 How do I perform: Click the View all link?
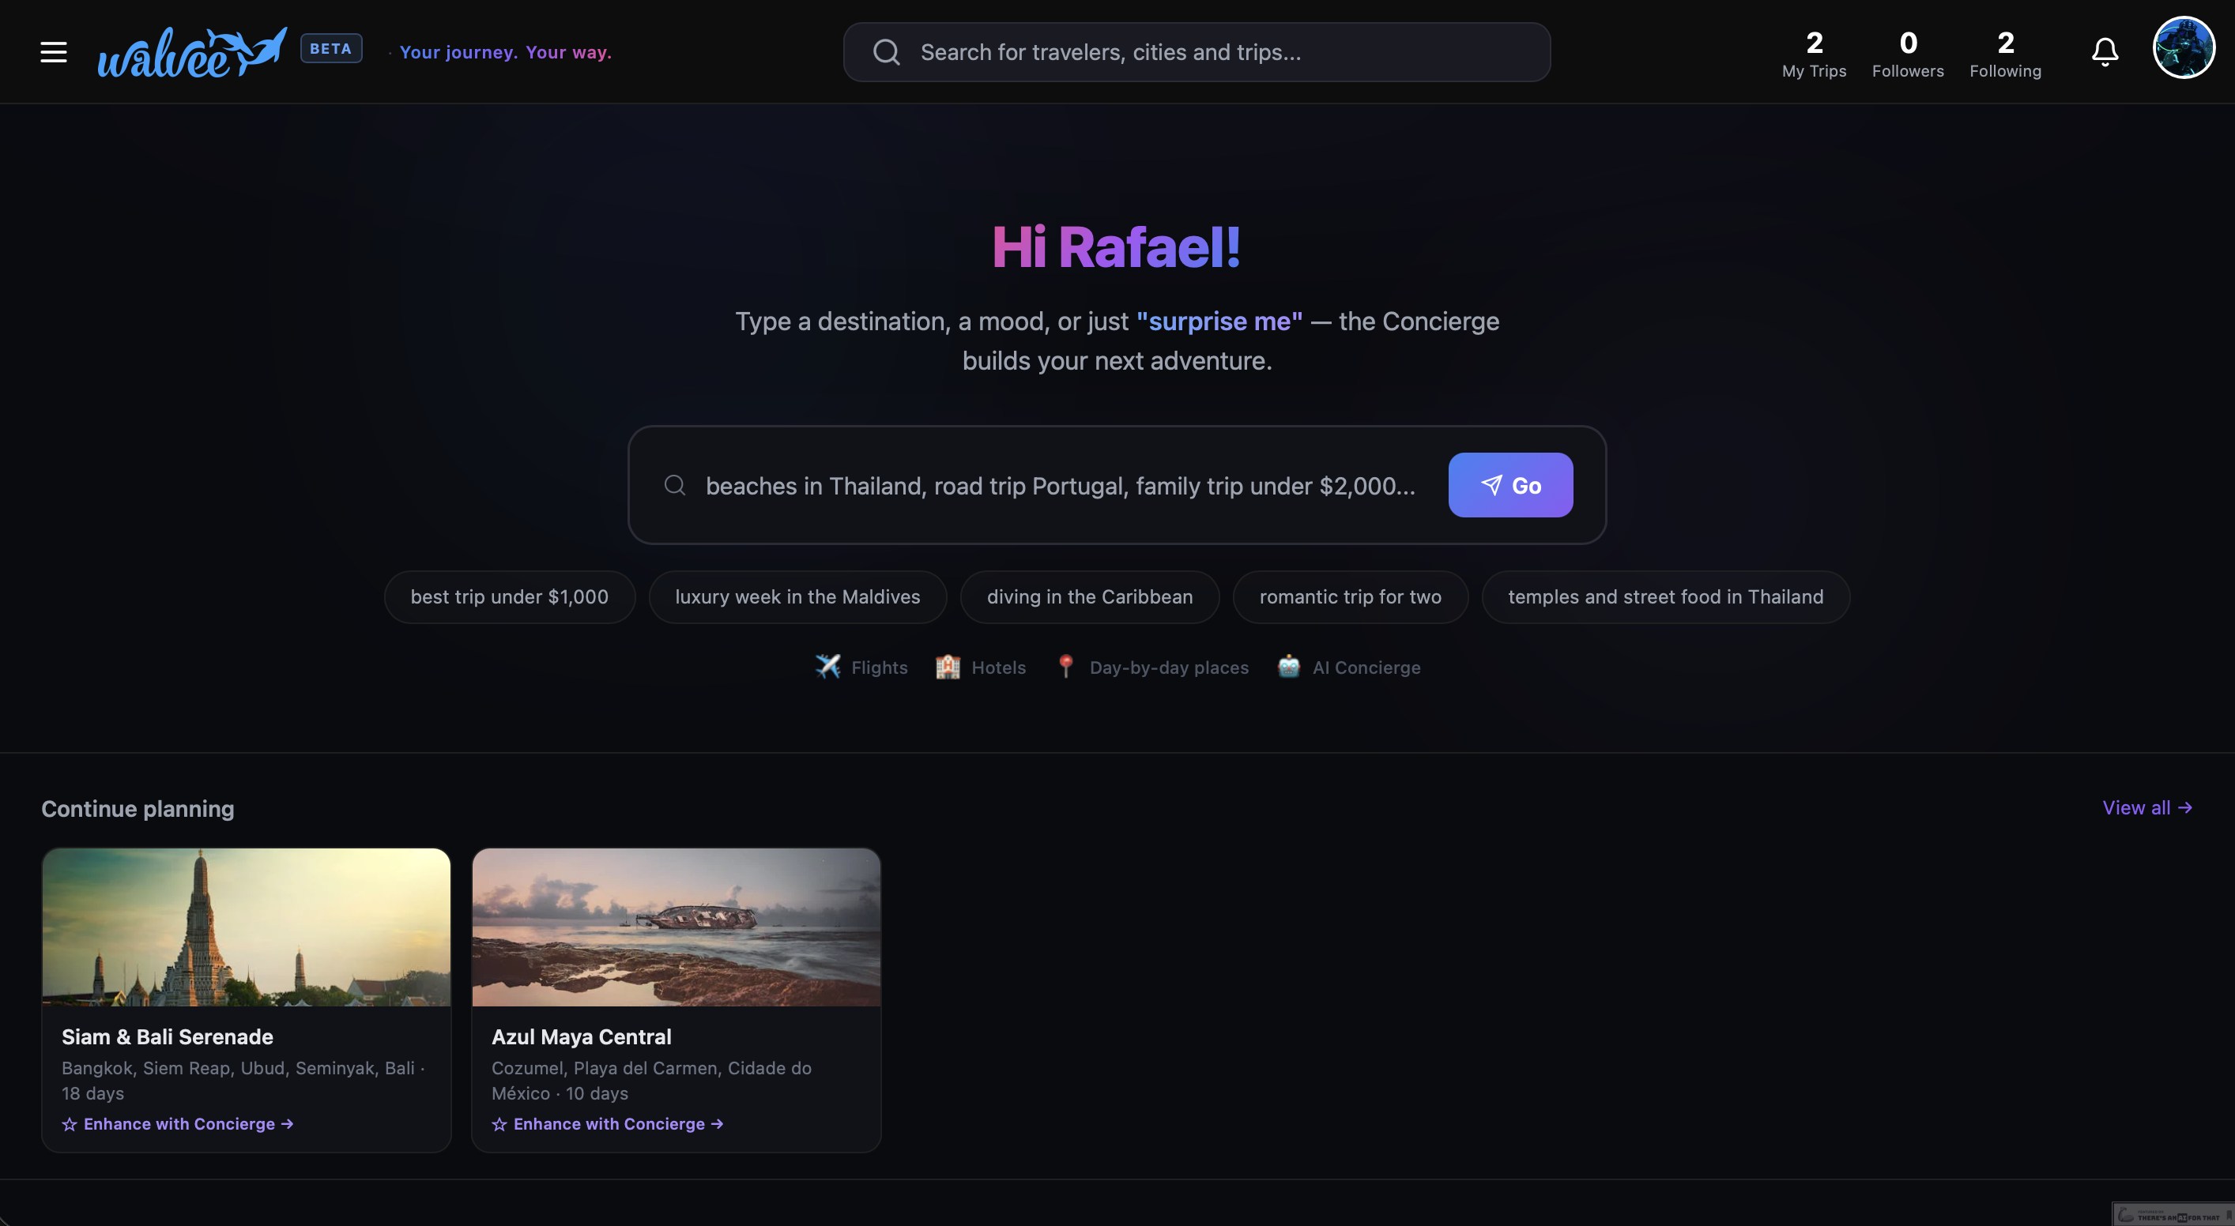(x=2146, y=807)
